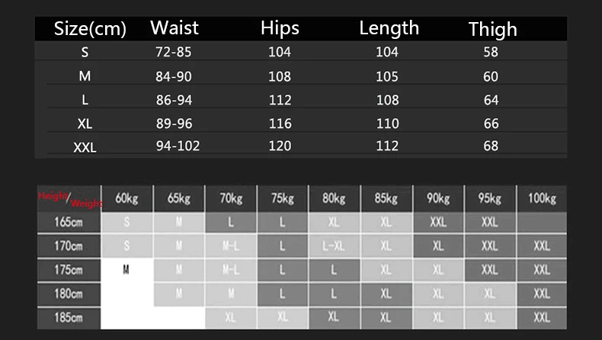
Task: Select the 165cm height row label
Action: click(69, 222)
